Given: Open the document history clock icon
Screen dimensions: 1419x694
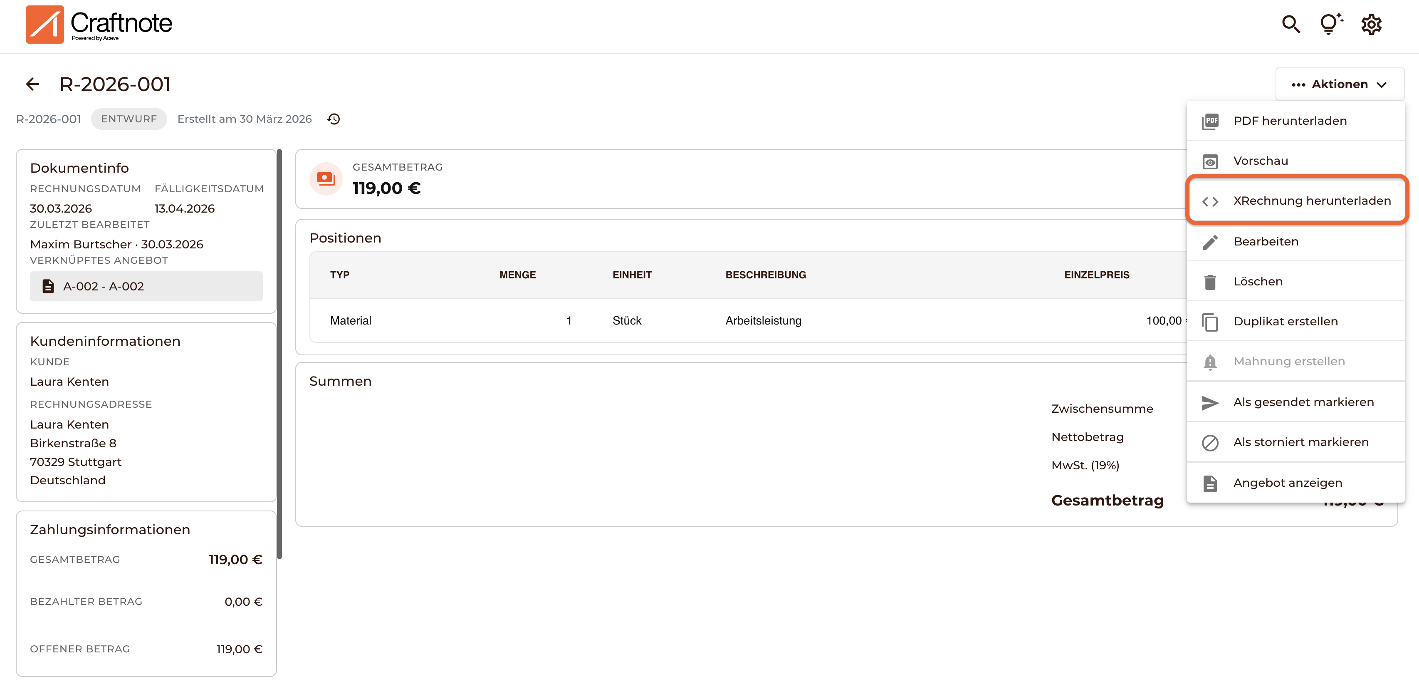Looking at the screenshot, I should pos(333,119).
